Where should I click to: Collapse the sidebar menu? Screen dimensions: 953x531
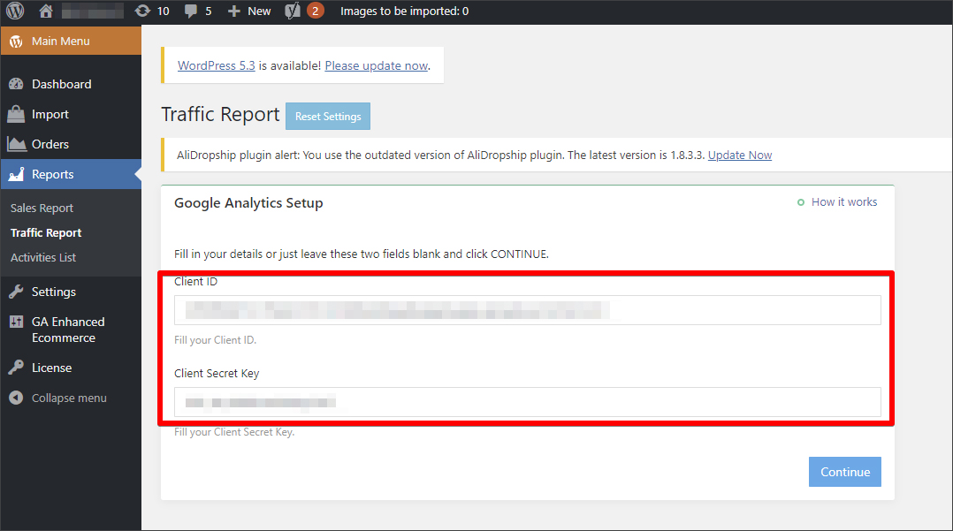coord(71,398)
